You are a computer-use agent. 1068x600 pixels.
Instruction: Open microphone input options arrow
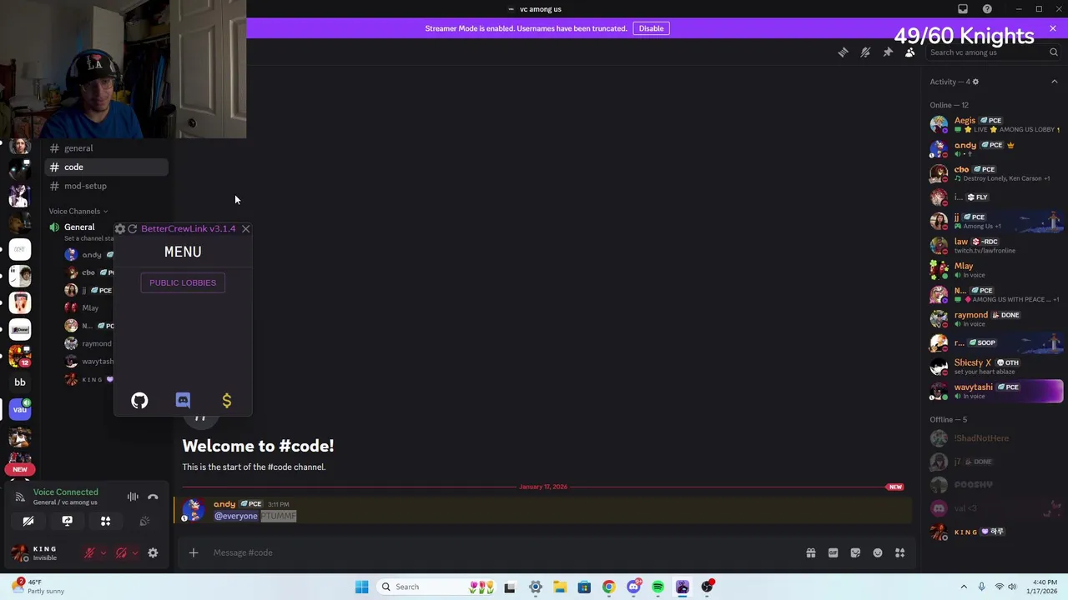[x=103, y=552]
